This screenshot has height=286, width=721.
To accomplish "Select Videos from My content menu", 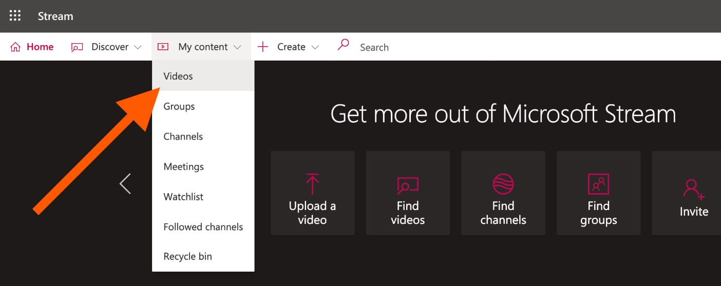I will click(178, 76).
